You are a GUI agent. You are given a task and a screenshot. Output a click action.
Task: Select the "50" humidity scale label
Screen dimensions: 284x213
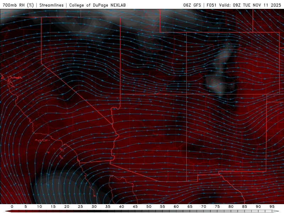click(149, 207)
